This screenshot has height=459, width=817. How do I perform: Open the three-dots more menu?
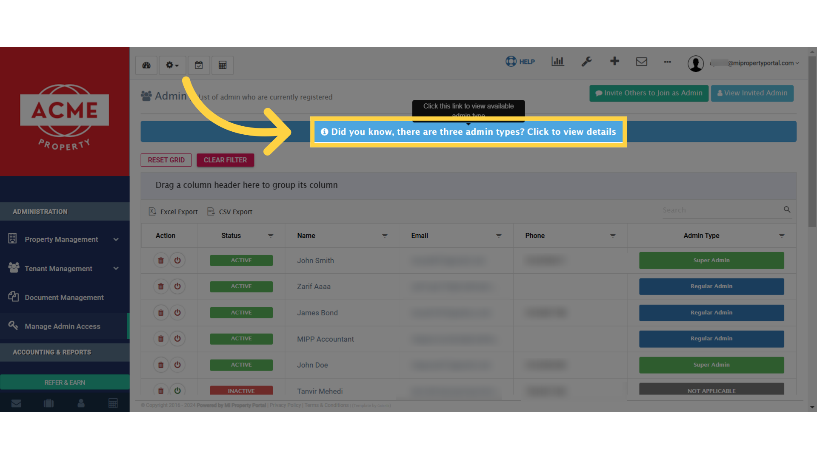pyautogui.click(x=667, y=62)
